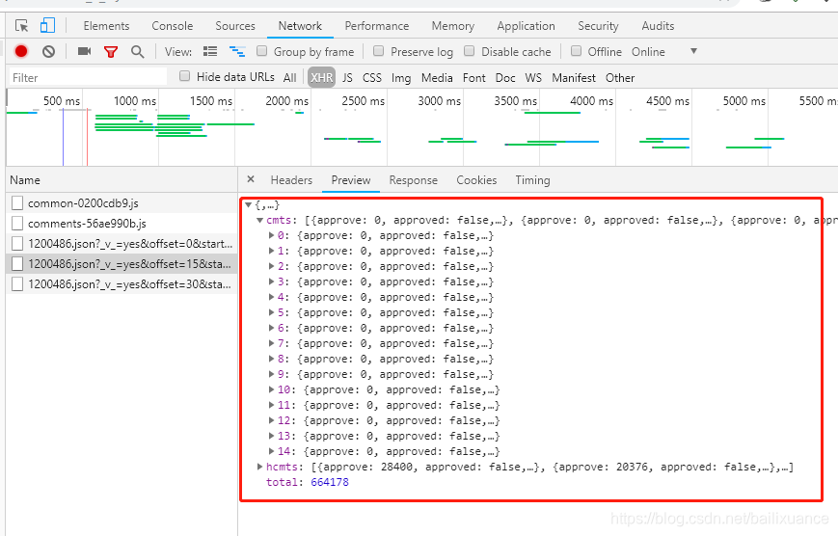The image size is (838, 536).
Task: Filter requests by JS type
Action: (347, 78)
